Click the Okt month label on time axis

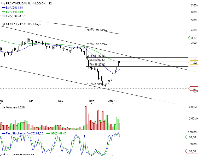(31, 101)
